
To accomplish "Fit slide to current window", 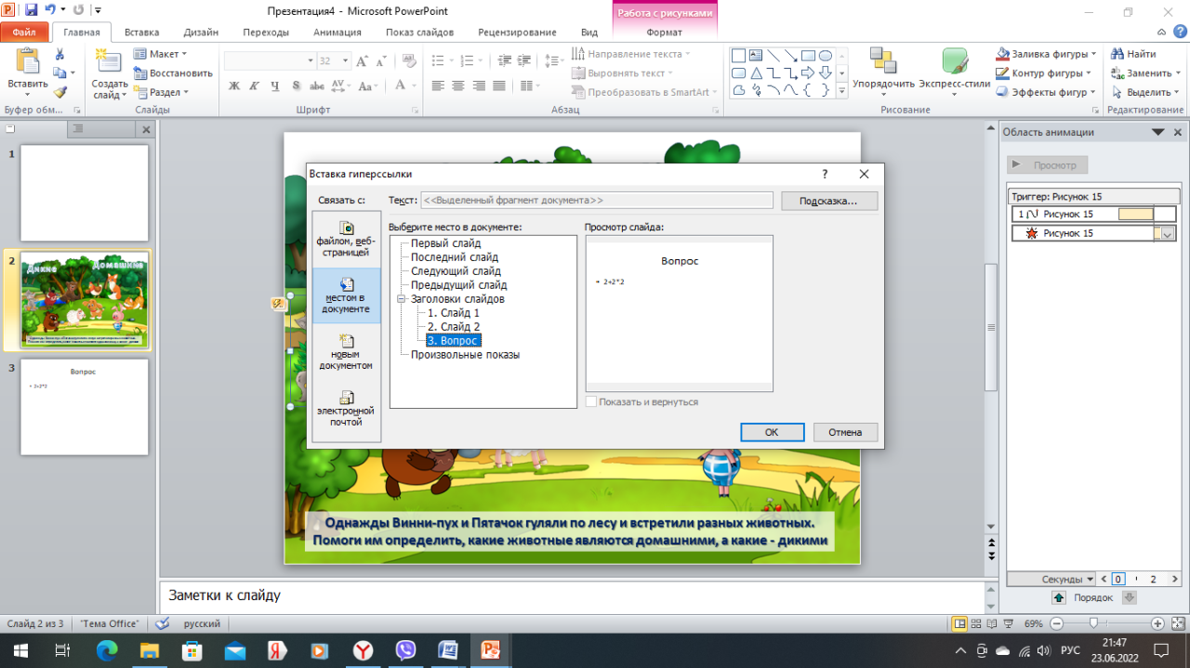I will point(1179,623).
